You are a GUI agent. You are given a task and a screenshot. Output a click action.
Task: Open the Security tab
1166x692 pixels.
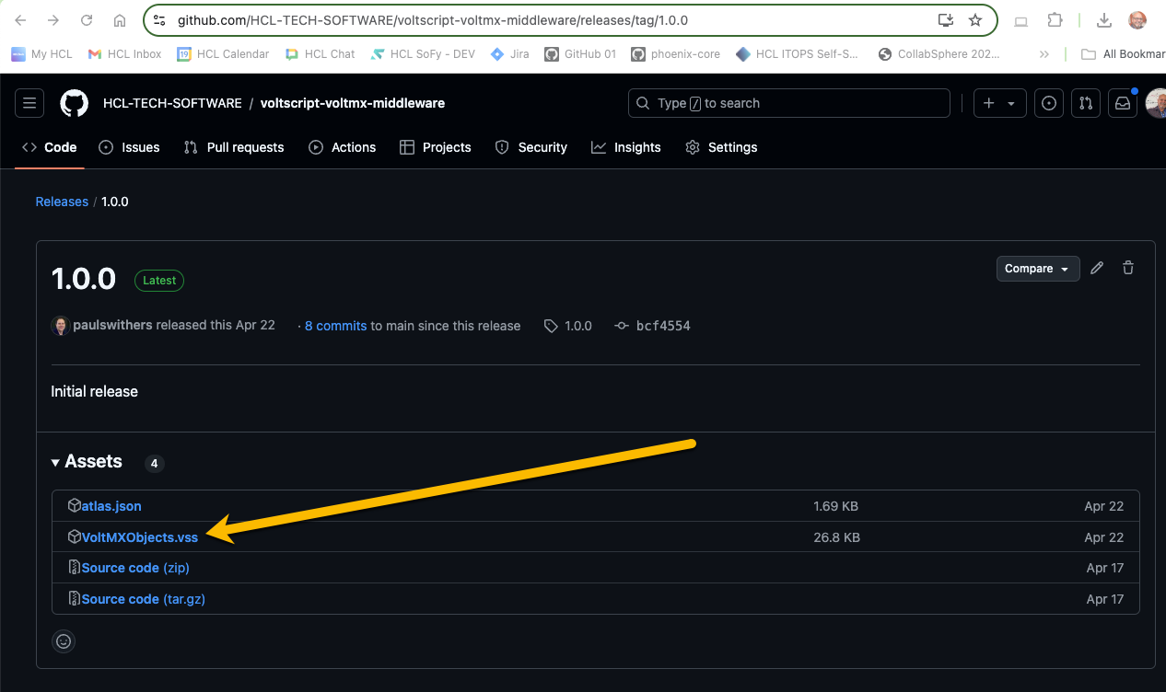(531, 147)
